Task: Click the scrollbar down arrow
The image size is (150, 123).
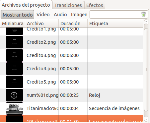Action: (x=146, y=119)
